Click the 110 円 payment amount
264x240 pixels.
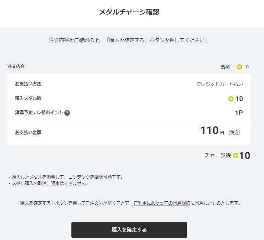pyautogui.click(x=212, y=131)
